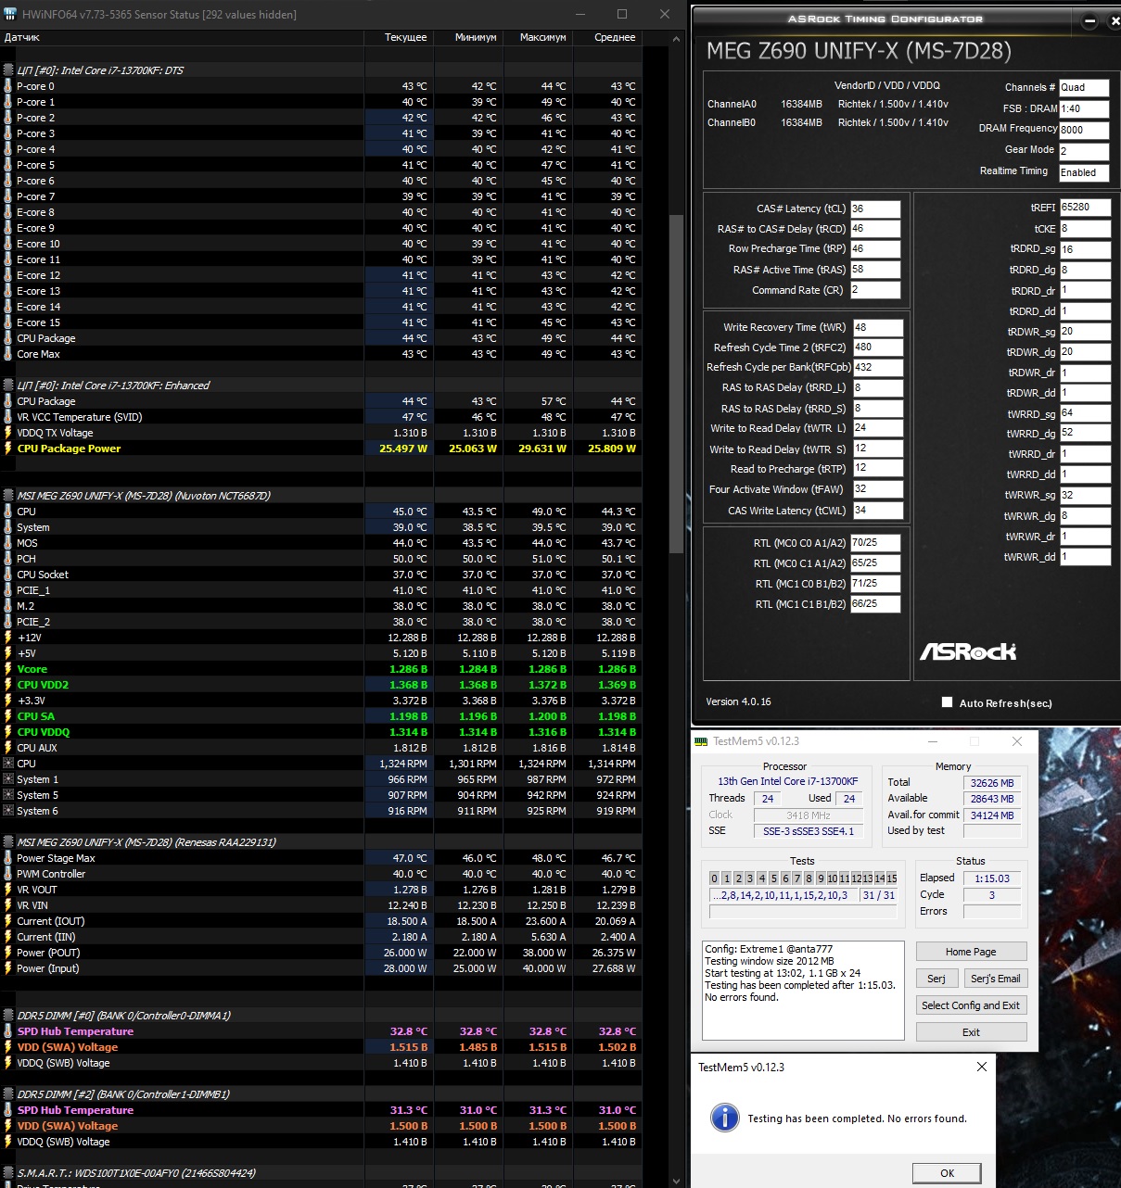Click the Serj's Email button
This screenshot has height=1188, width=1121.
coord(995,979)
